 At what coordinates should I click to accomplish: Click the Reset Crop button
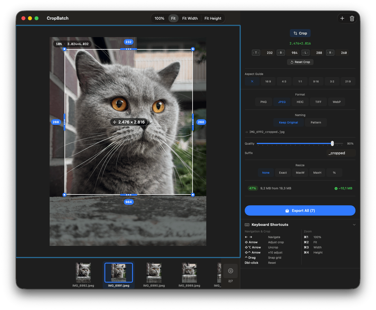[x=300, y=62]
